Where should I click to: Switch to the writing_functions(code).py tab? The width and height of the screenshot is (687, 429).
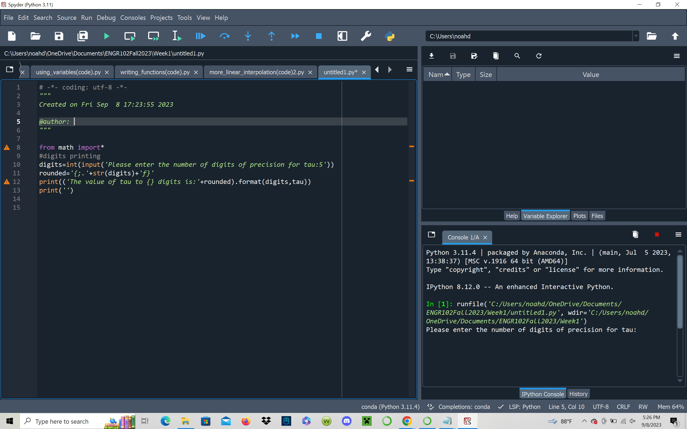(155, 72)
